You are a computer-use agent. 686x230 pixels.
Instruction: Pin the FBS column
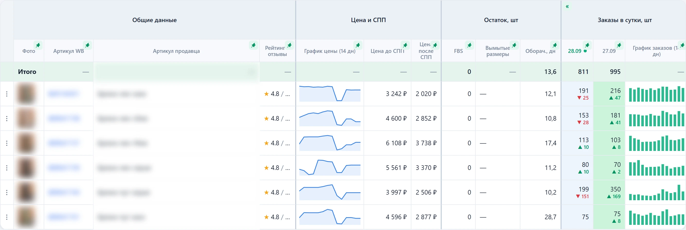(469, 45)
